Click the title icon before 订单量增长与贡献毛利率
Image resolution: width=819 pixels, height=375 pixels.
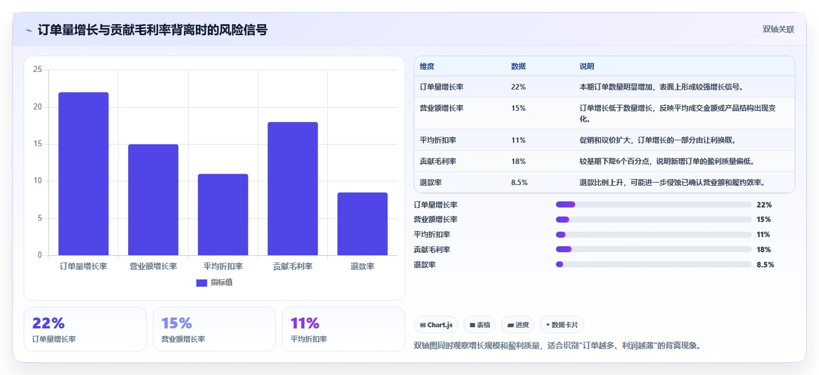28,30
